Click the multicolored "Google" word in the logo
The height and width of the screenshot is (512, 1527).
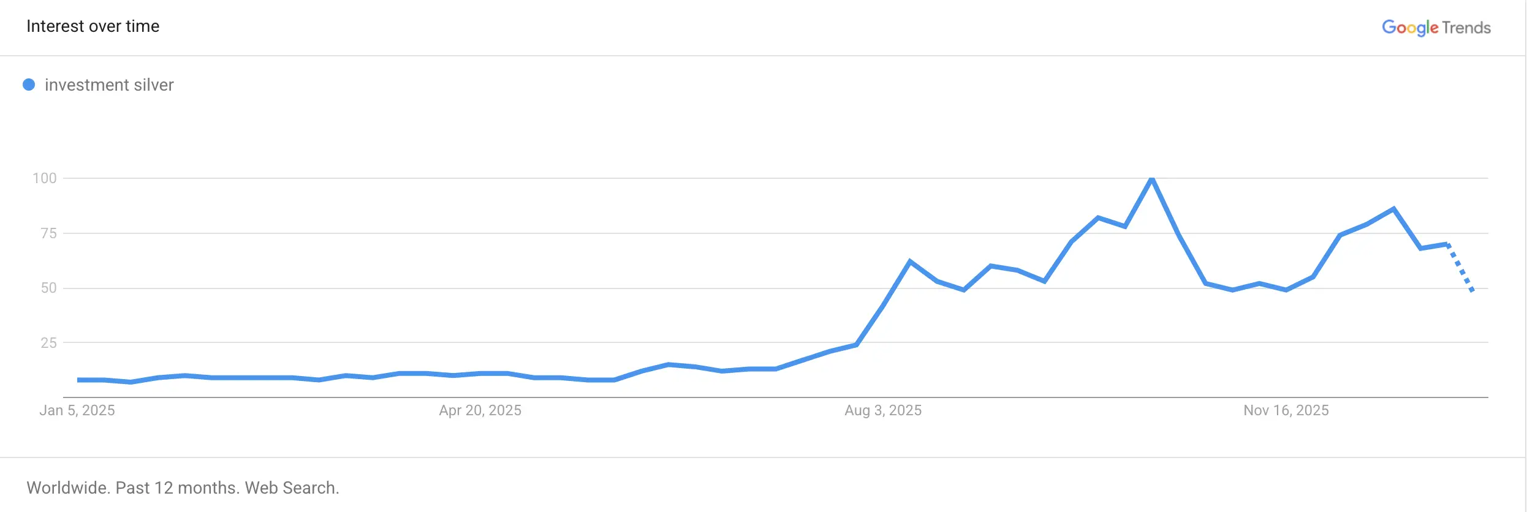coord(1410,28)
